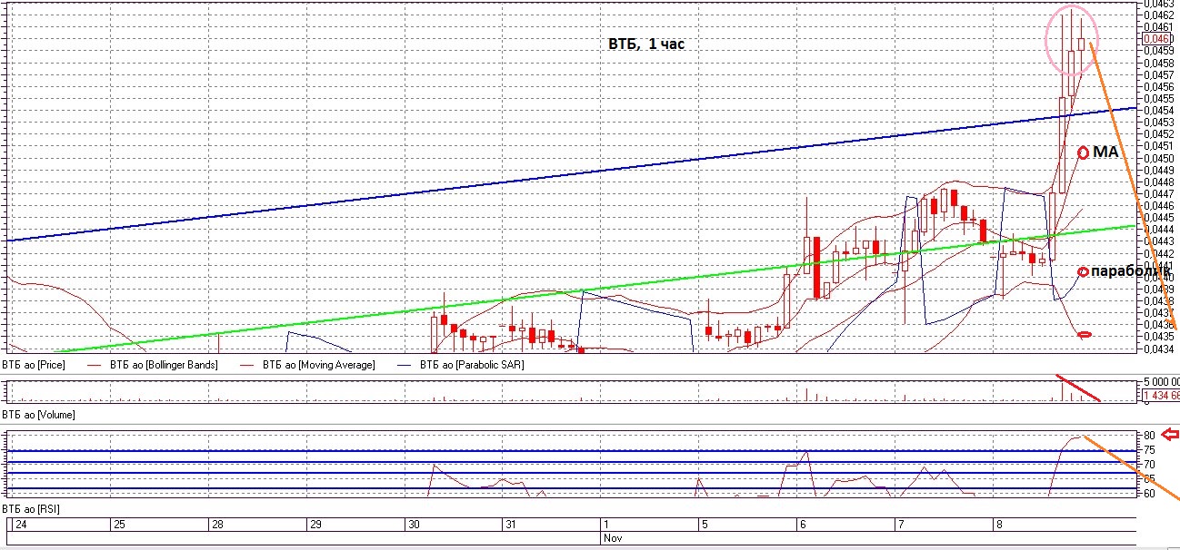
Task: Select the ВТБ ао [Moving Average] legend entry
Action: pos(318,365)
